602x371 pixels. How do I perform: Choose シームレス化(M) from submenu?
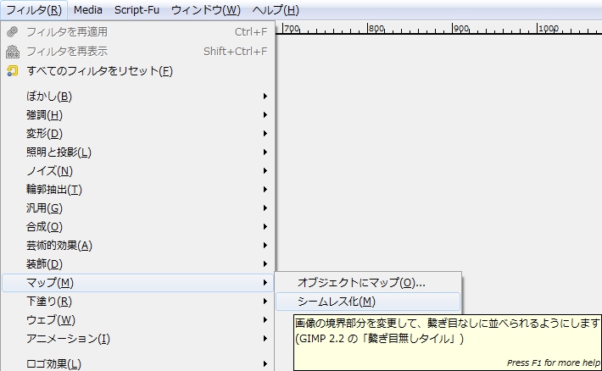tap(368, 302)
